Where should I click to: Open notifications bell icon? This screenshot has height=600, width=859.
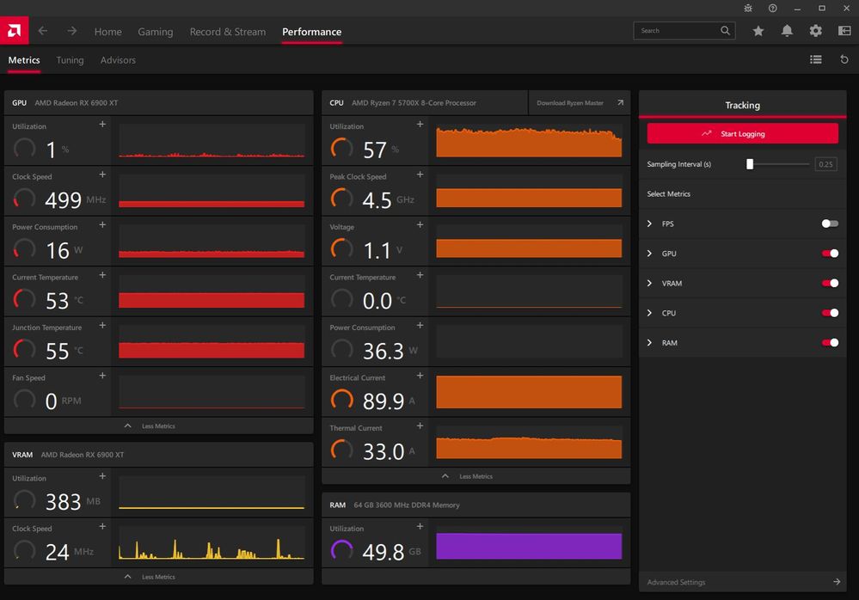787,31
